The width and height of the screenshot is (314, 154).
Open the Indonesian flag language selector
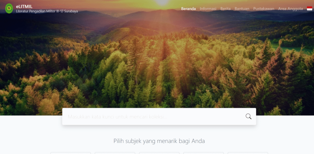click(x=309, y=9)
